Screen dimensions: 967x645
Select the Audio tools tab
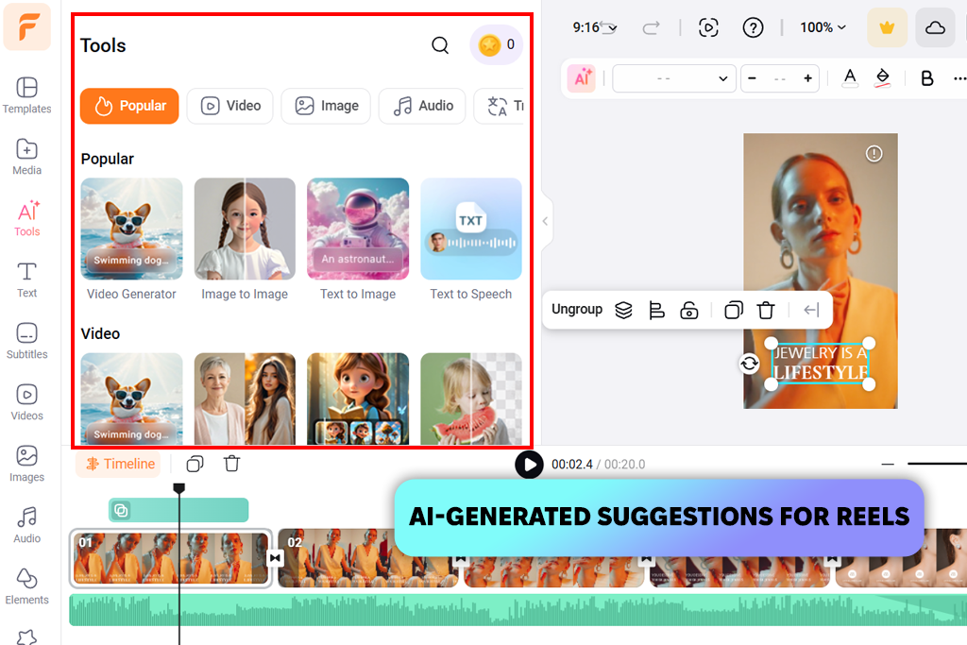coord(422,106)
